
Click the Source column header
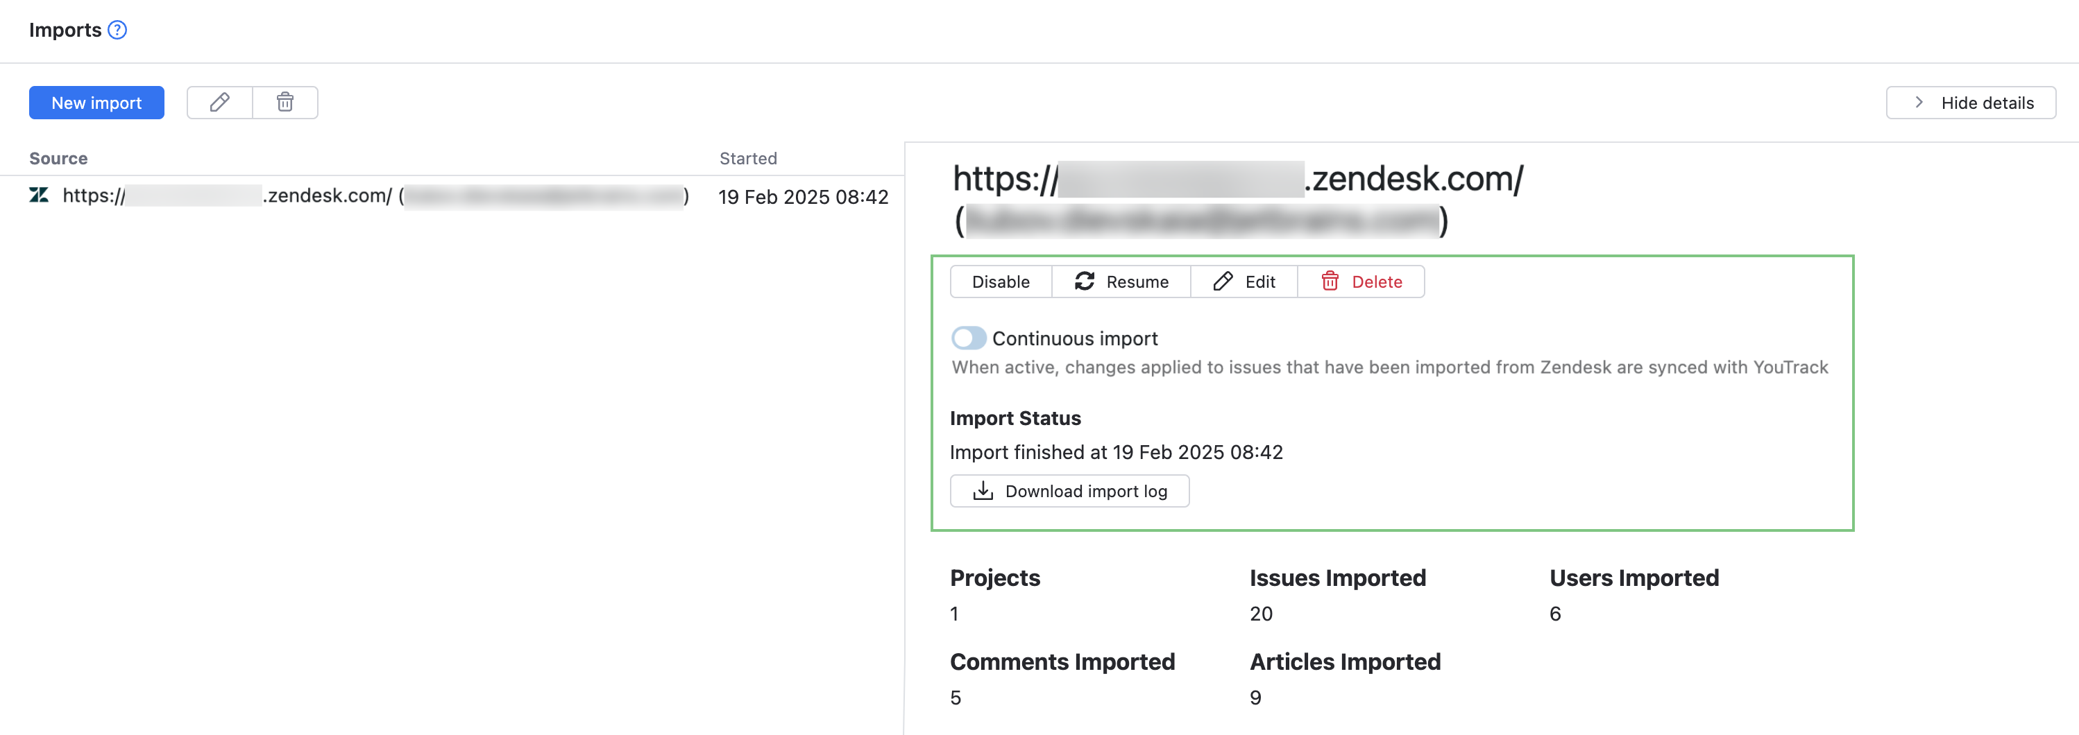coord(58,158)
